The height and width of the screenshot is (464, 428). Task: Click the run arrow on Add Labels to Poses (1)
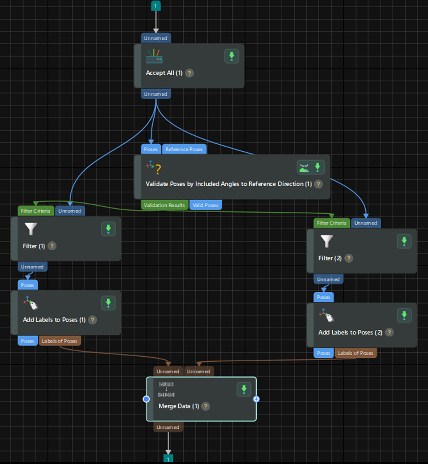108,303
